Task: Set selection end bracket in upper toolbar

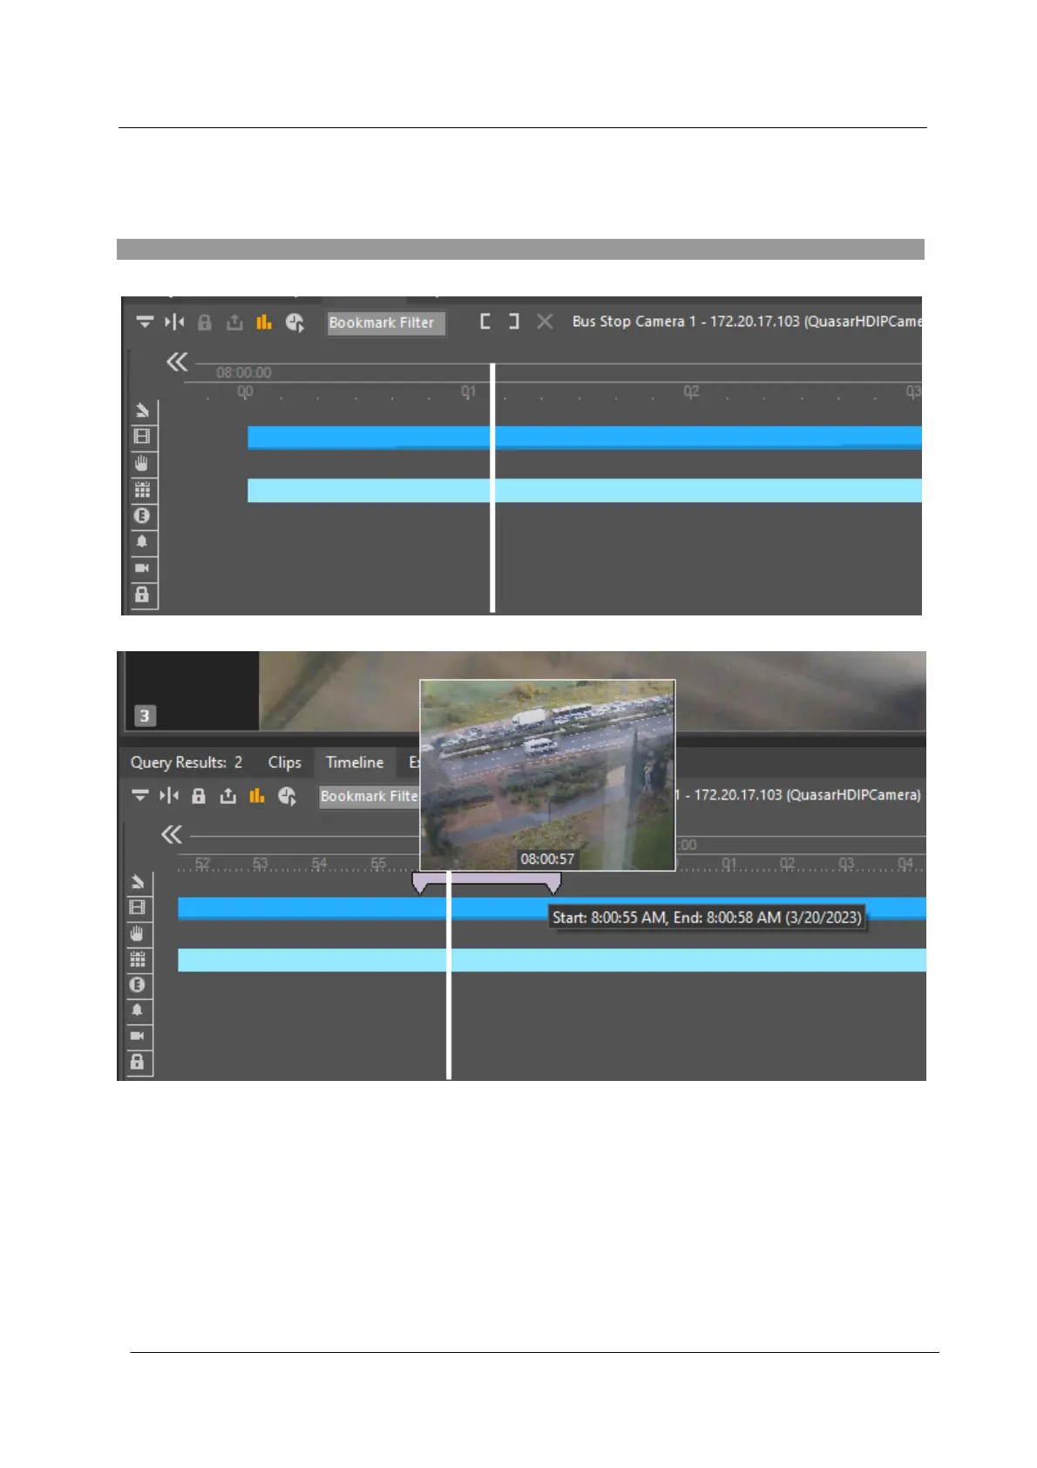Action: [514, 322]
